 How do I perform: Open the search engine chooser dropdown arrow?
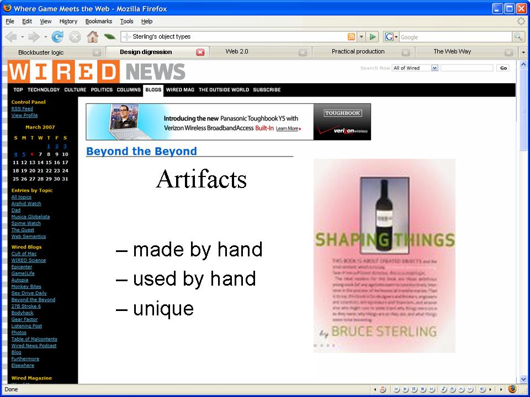[x=396, y=37]
